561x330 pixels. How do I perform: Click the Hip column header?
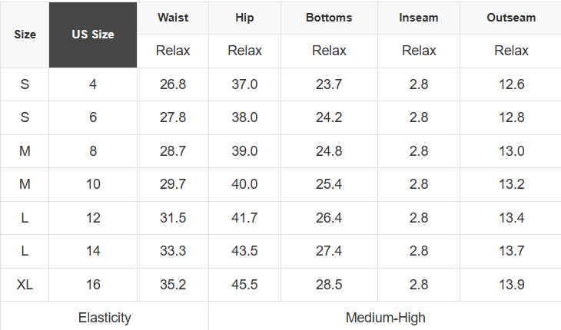click(244, 18)
